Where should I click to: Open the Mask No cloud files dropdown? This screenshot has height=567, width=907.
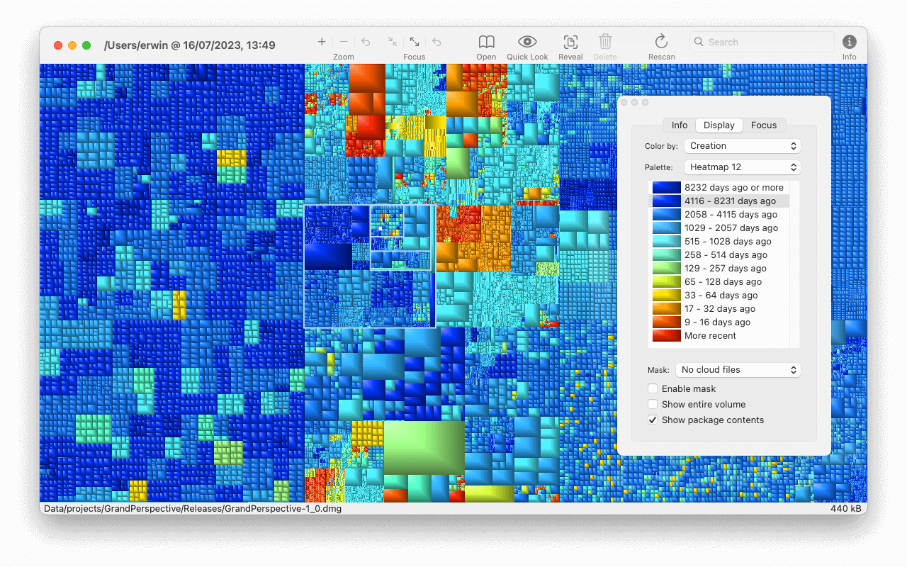[x=737, y=370]
